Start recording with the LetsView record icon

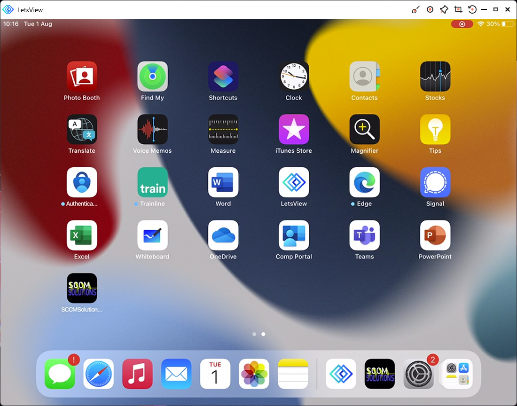coord(430,9)
